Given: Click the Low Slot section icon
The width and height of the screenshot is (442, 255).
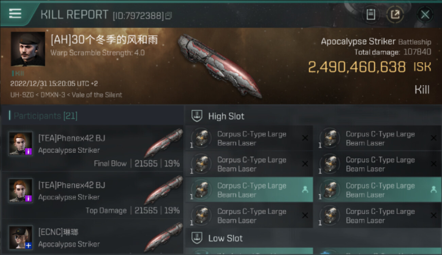Looking at the screenshot, I should tap(197, 238).
